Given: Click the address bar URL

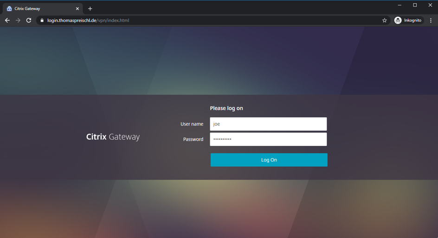Looking at the screenshot, I should [88, 20].
